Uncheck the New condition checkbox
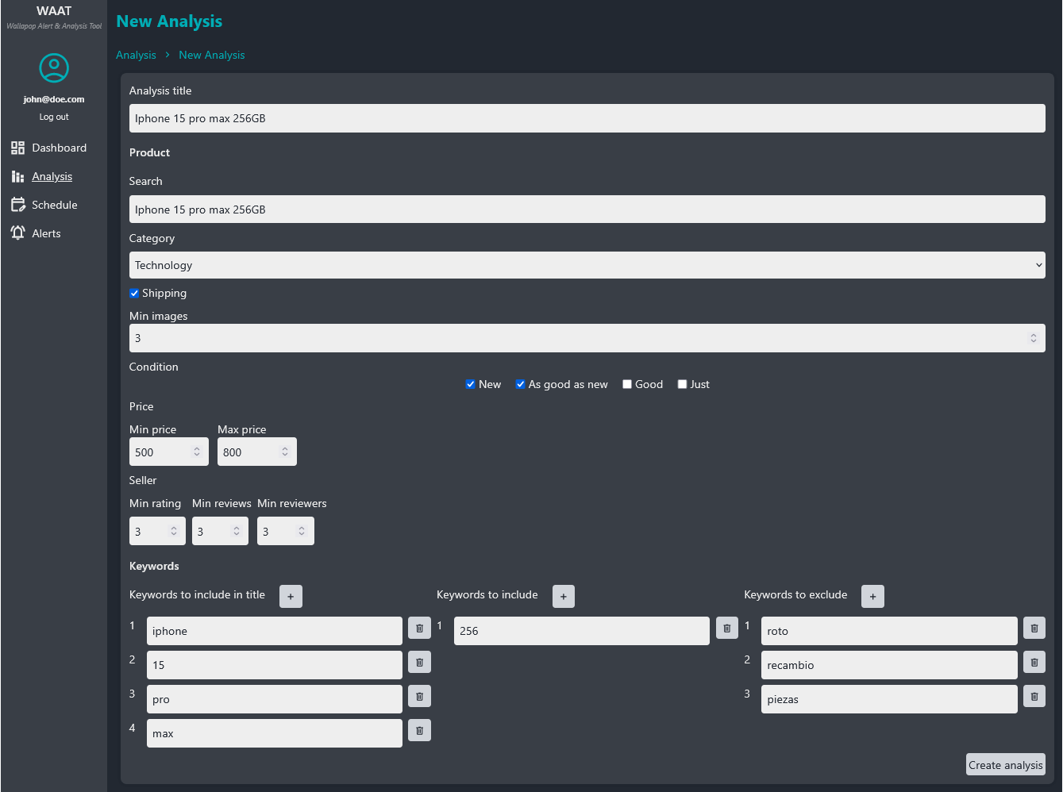Viewport: 1063px width, 792px height. [x=470, y=384]
